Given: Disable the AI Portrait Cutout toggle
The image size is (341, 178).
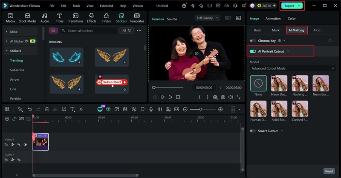Looking at the screenshot, I should coord(253,51).
